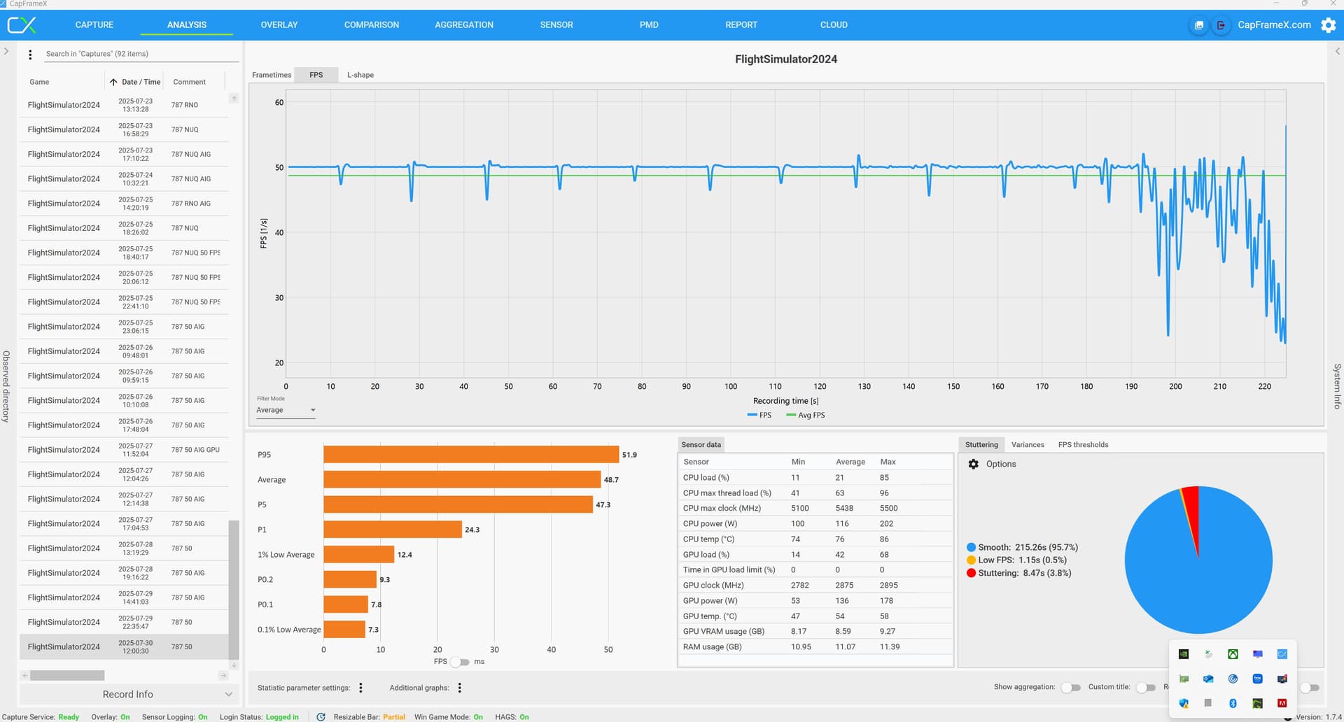Open Adobe red tray icon
Image resolution: width=1344 pixels, height=722 pixels.
click(x=1282, y=703)
